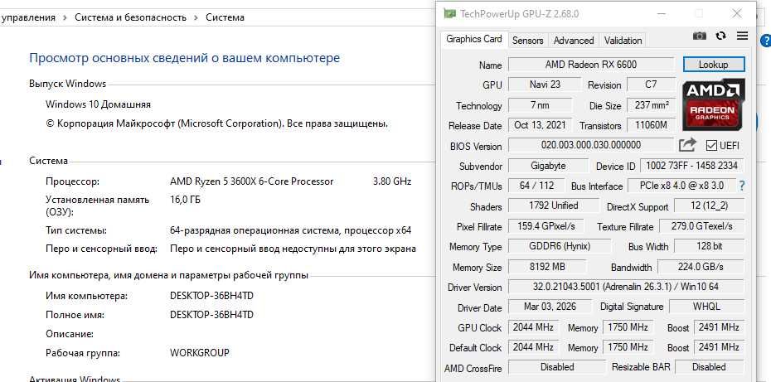771x382 pixels.
Task: Click the GPU-Z refresh icon
Action: (x=721, y=36)
